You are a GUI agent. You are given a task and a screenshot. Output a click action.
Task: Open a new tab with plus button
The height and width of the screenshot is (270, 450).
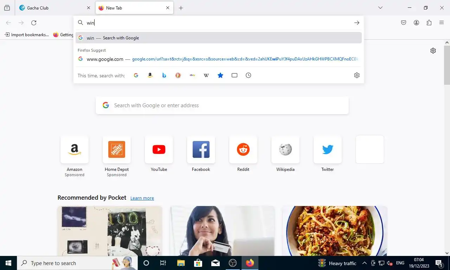(x=181, y=8)
